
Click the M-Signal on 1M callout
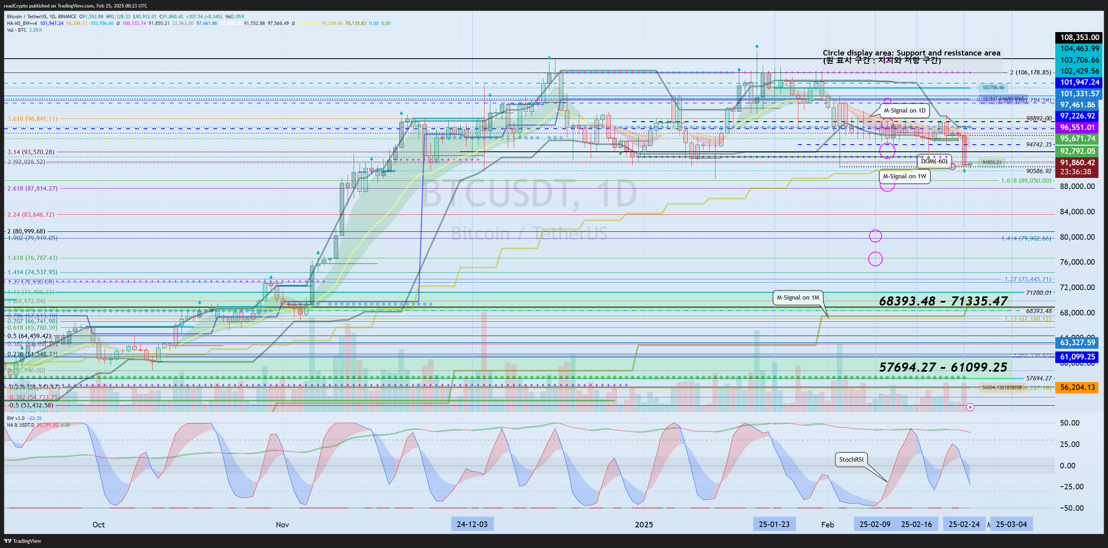coord(798,298)
